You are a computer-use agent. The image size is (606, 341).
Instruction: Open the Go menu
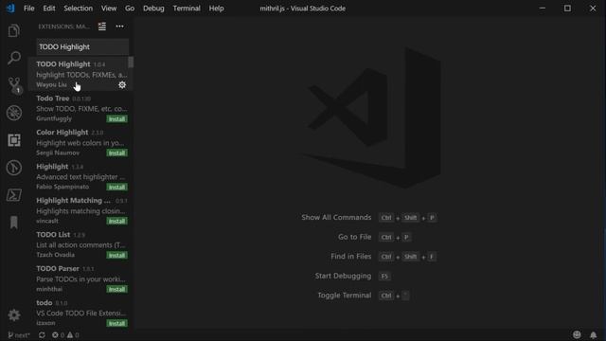coord(130,9)
